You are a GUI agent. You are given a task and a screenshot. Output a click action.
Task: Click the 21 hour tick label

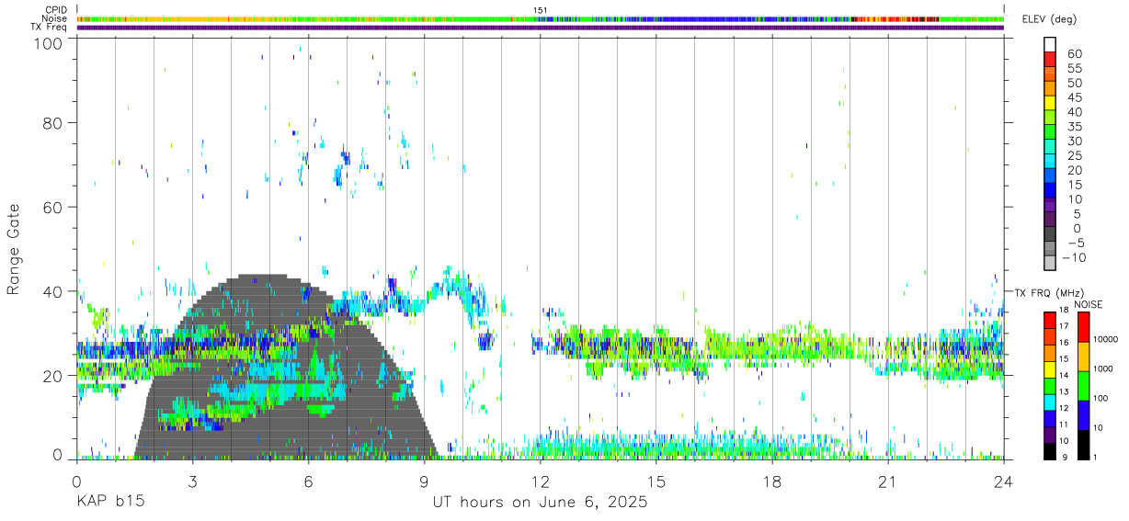pyautogui.click(x=888, y=481)
